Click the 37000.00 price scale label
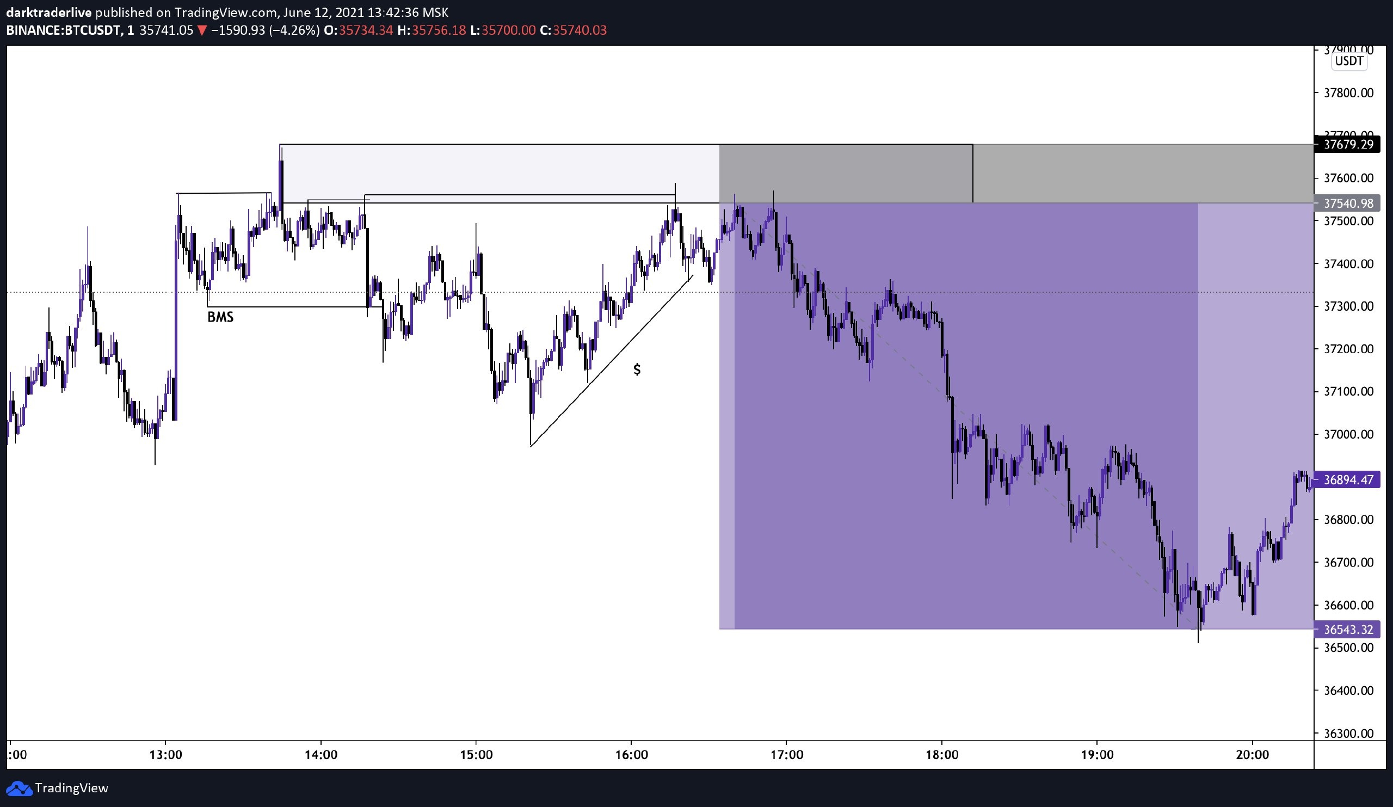Viewport: 1393px width, 807px height. [1348, 434]
